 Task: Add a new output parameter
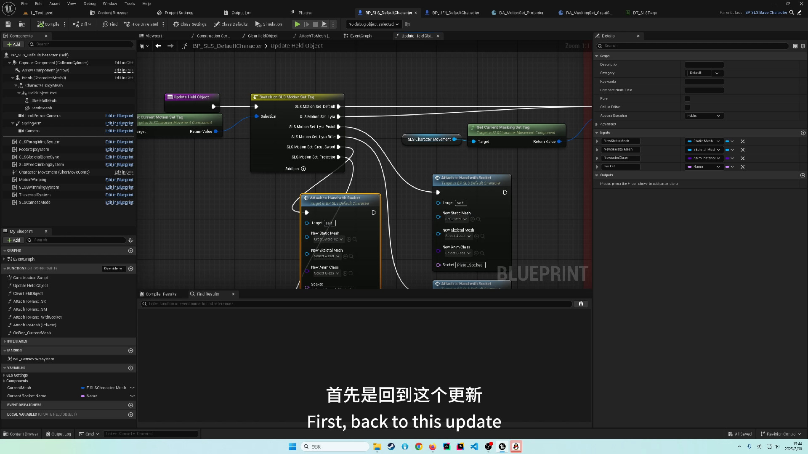(803, 175)
